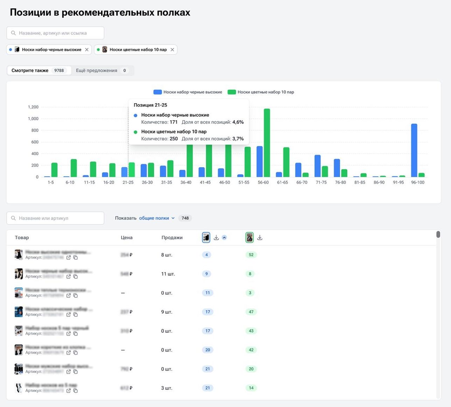Image resolution: width=451 pixels, height=407 pixels.
Task: Focus the 'Название, артикул или ссылка' search field
Action: (55, 33)
